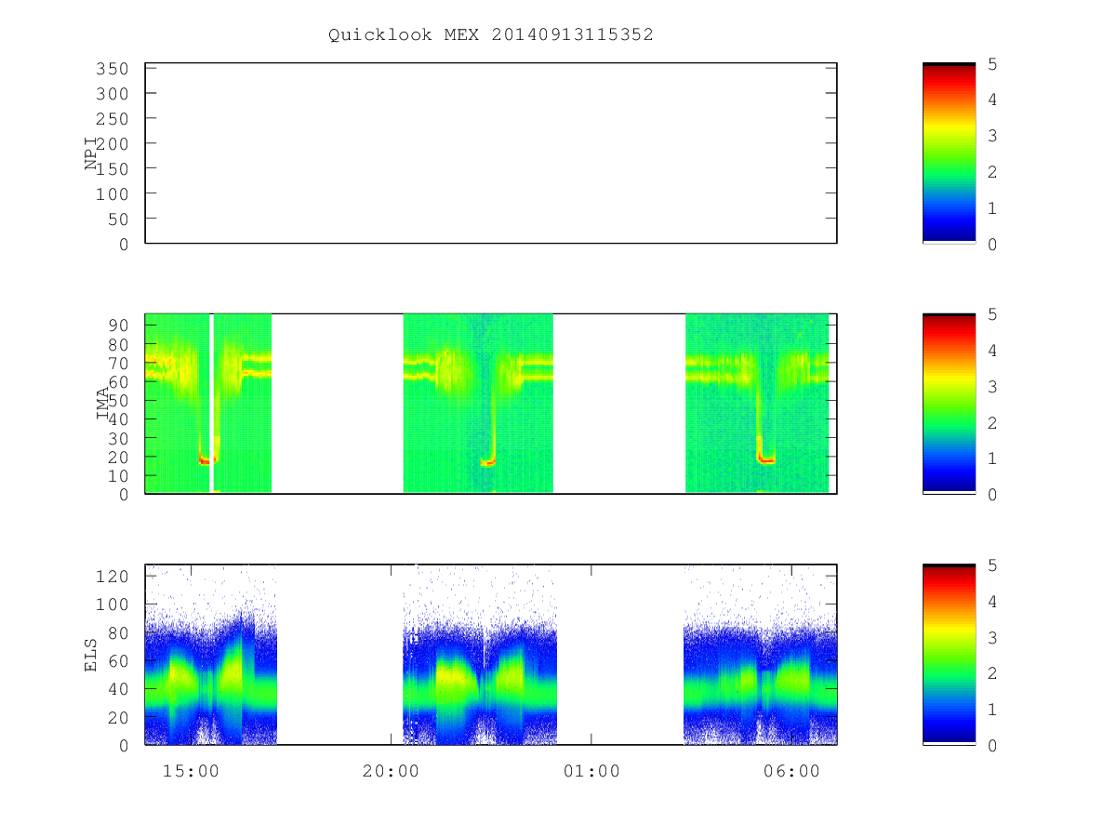Click the 250 tick on NPI axis
Viewport: 1116px width, 837px height.
point(113,119)
